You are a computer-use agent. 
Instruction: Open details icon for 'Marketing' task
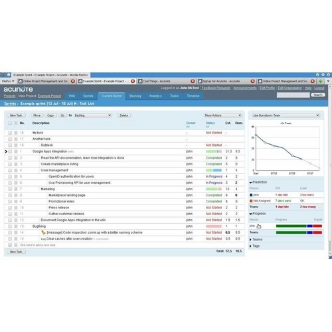tap(16, 189)
